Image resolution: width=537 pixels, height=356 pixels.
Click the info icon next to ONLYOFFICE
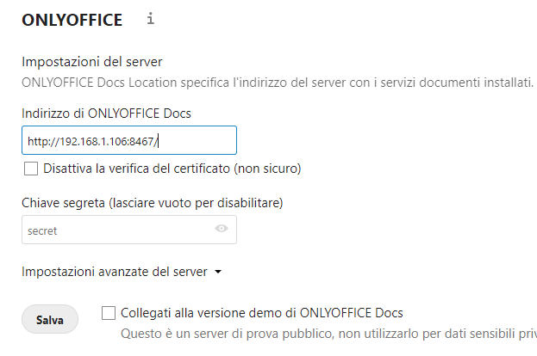tap(151, 18)
